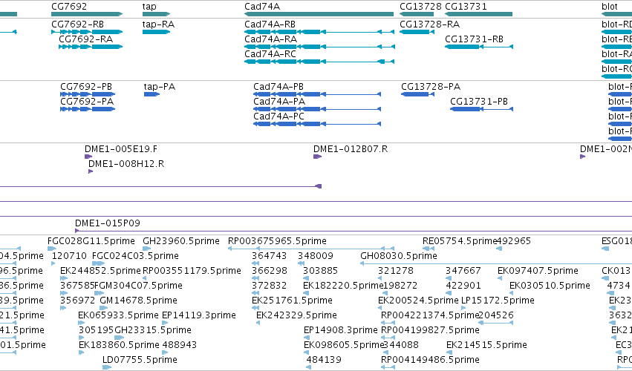Open EST EK030510.5prime
This screenshot has height=371, width=632.
550,286
